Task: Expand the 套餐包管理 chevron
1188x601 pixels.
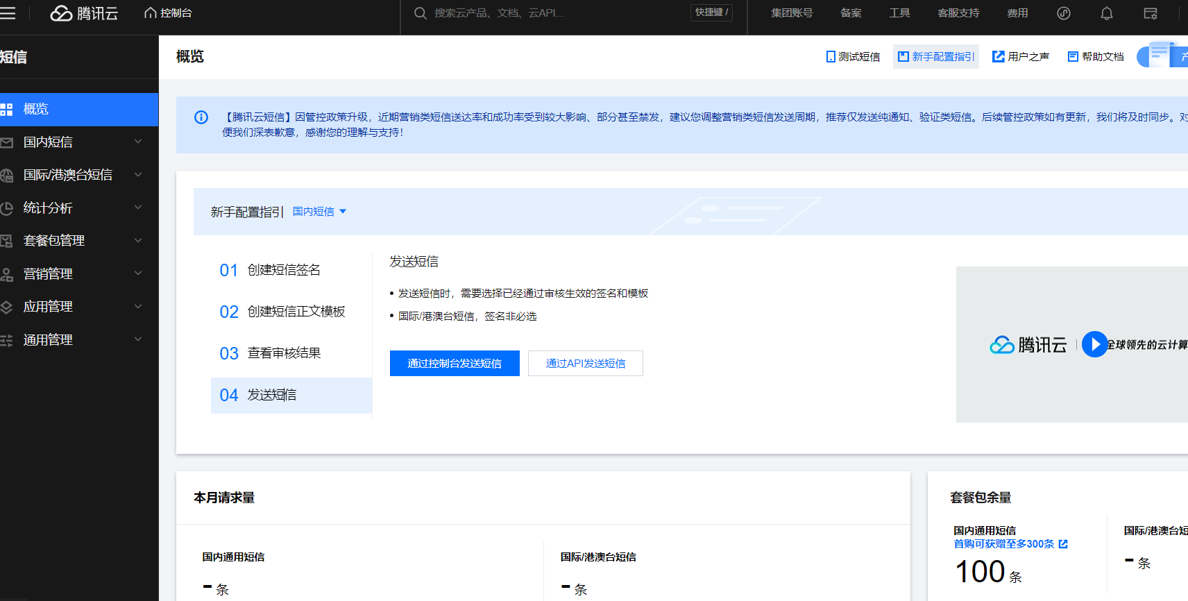Action: 138,241
